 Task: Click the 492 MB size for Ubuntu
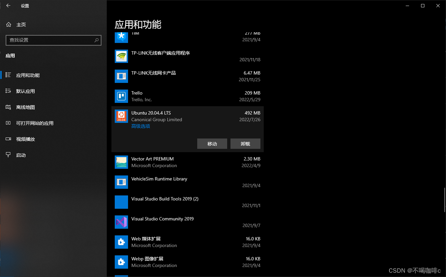[x=252, y=113]
